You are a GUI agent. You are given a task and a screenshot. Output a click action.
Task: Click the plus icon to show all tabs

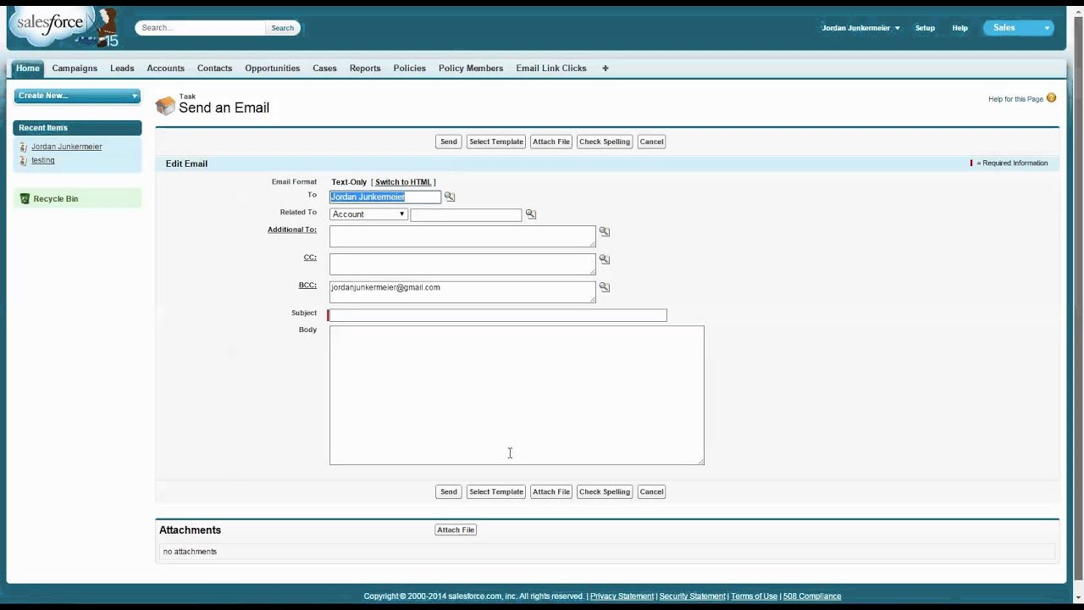tap(605, 68)
